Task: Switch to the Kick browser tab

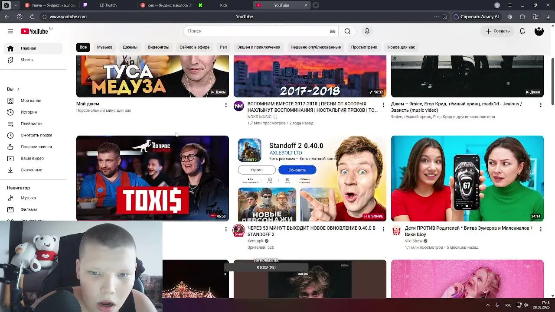Action: tap(223, 5)
